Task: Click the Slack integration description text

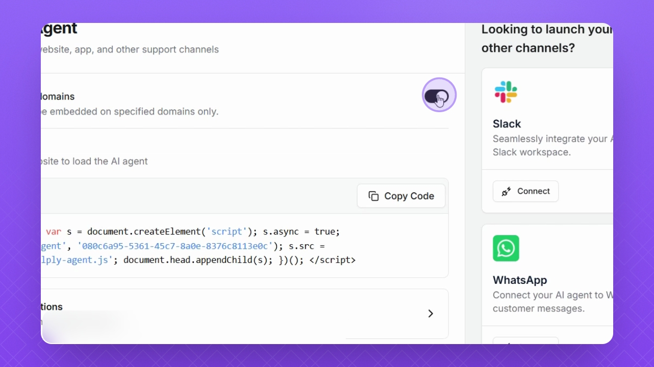Action: coord(552,145)
